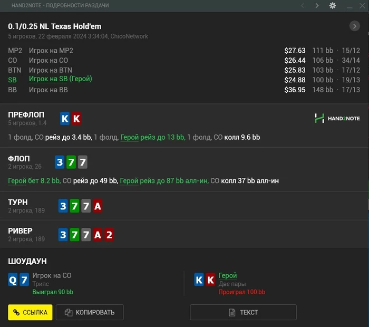Click the Проиграл 100 bb result
369x327 pixels.
241,292
